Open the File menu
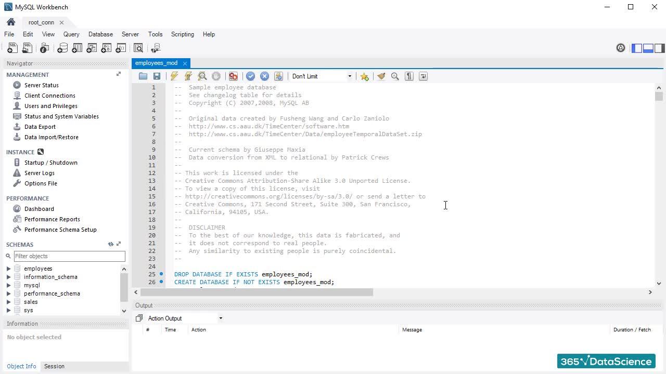The height and width of the screenshot is (374, 666). point(9,34)
